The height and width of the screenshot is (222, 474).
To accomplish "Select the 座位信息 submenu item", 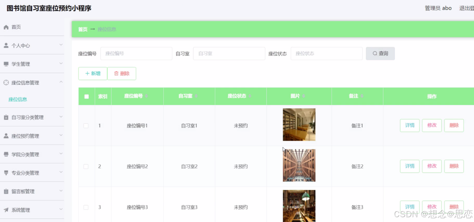I will pyautogui.click(x=18, y=100).
